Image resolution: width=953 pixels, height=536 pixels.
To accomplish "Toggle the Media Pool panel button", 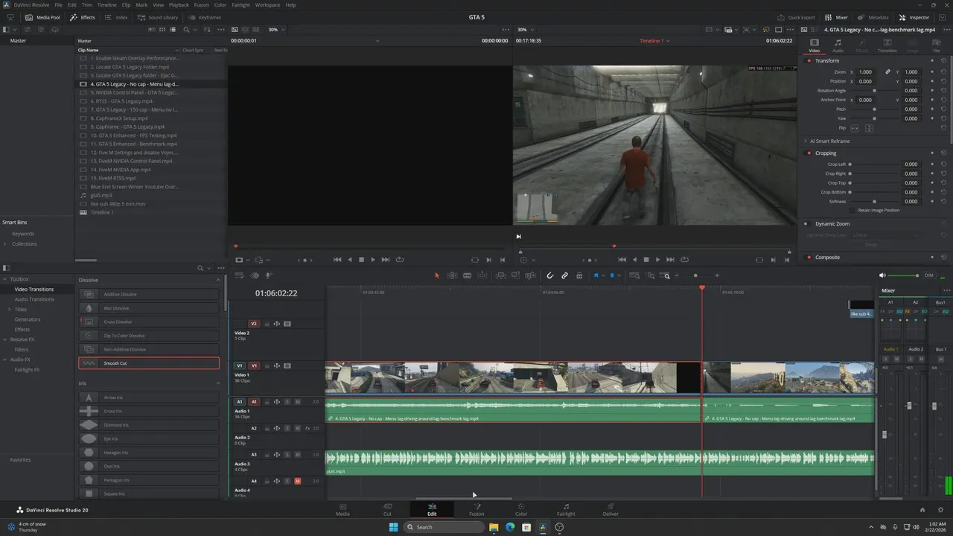I will coord(42,17).
